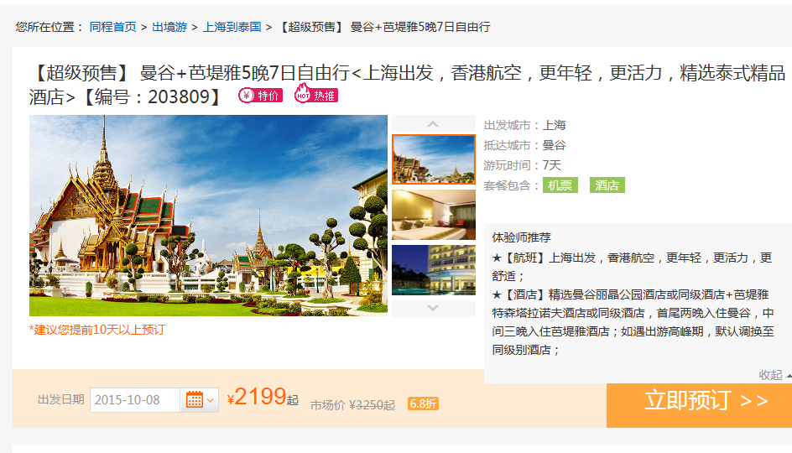Click the 立即预订 booking button
This screenshot has height=453, width=792.
coord(699,405)
